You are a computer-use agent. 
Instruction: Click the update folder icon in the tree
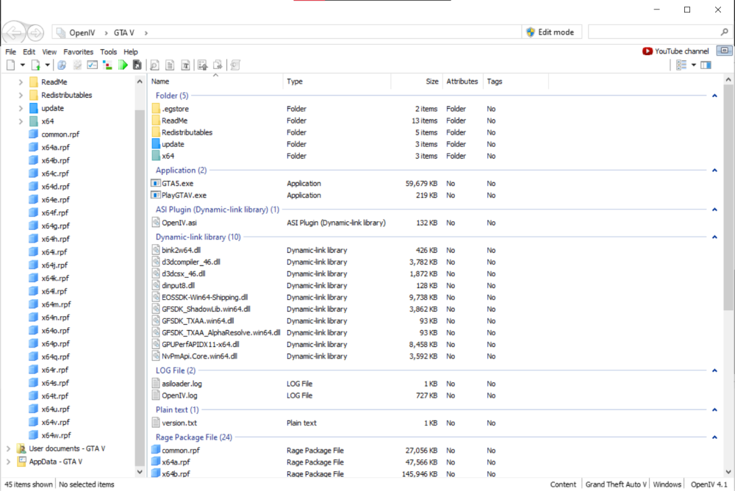pyautogui.click(x=33, y=108)
